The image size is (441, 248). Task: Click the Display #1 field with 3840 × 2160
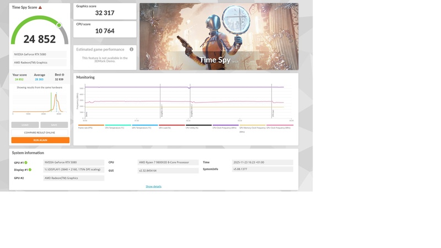coord(74,170)
